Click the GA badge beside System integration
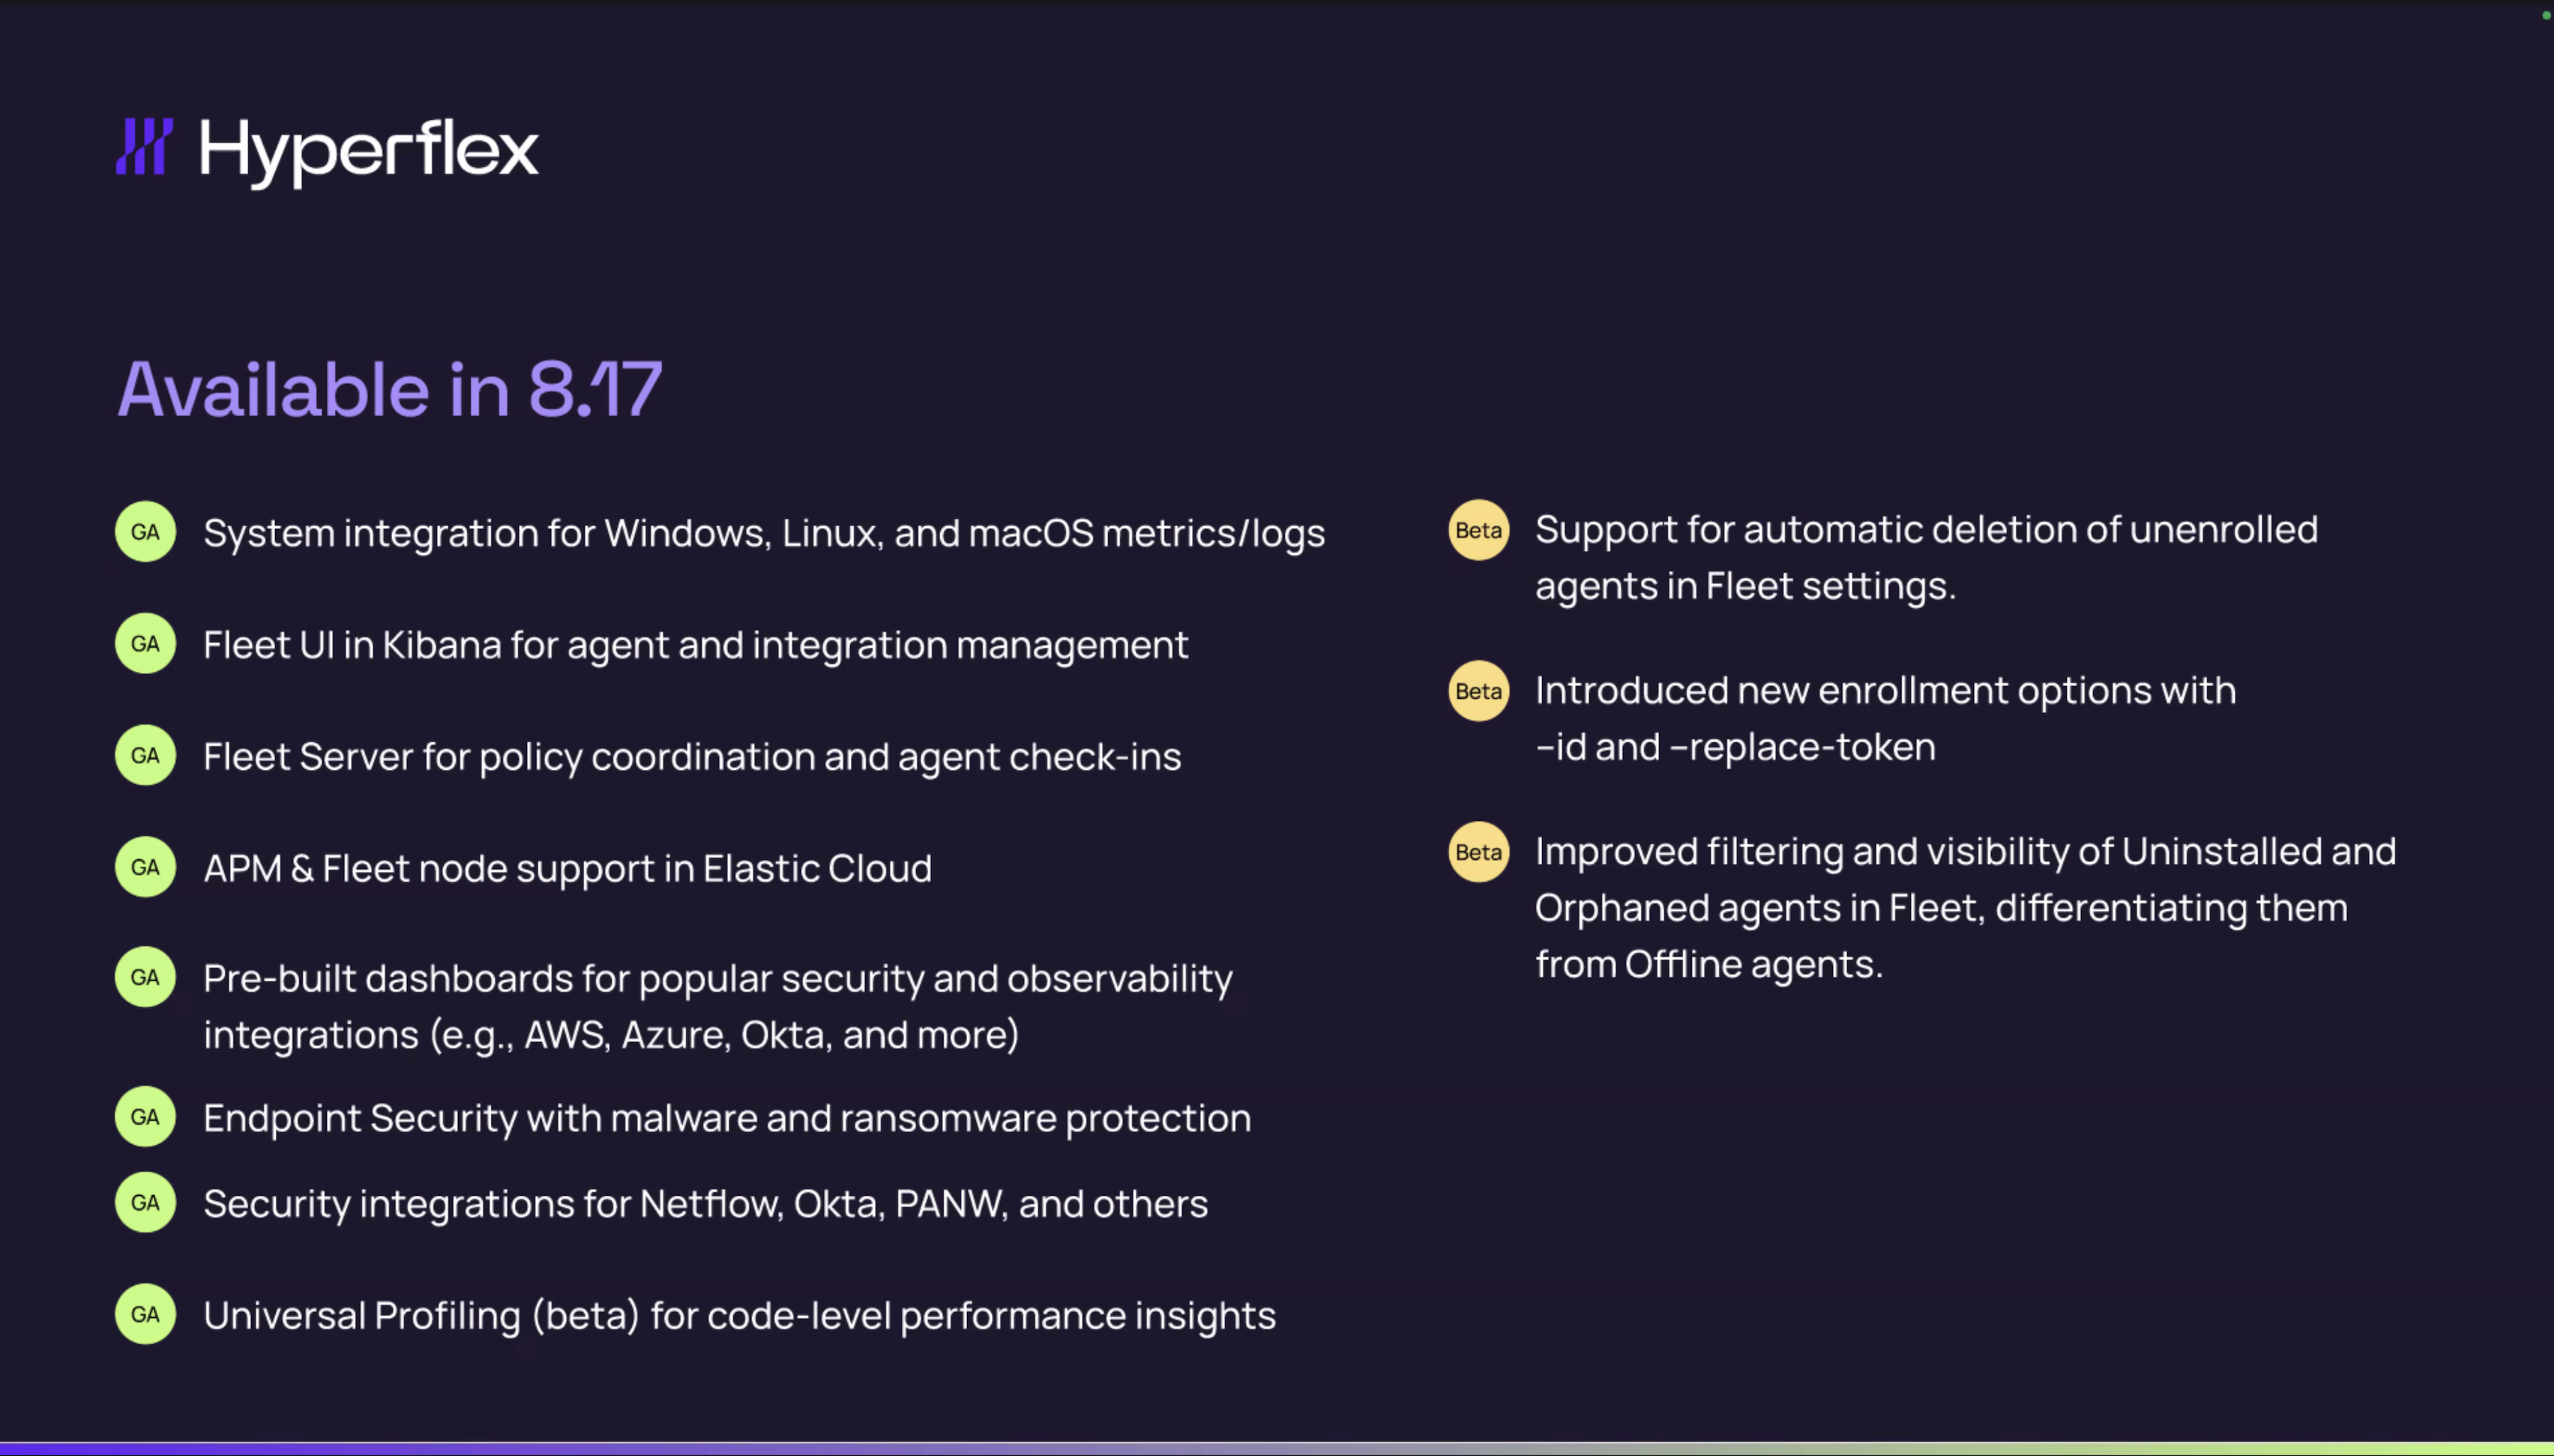Viewport: 2554px width, 1456px height. (145, 532)
